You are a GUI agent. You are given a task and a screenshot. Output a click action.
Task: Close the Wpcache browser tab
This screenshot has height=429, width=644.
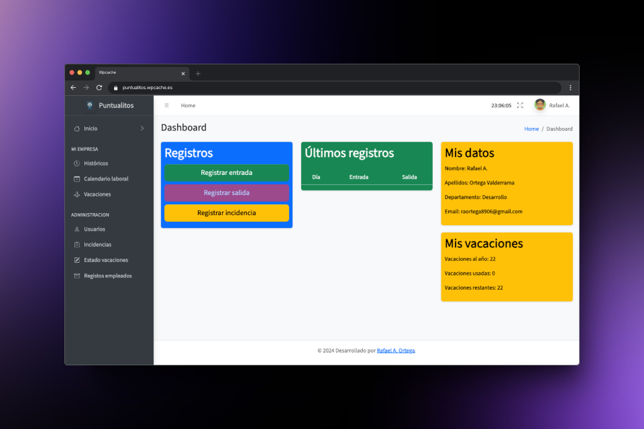click(183, 74)
